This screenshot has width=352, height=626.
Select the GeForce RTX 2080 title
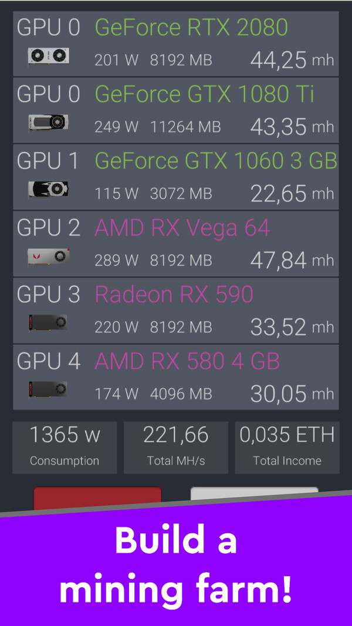tap(191, 28)
